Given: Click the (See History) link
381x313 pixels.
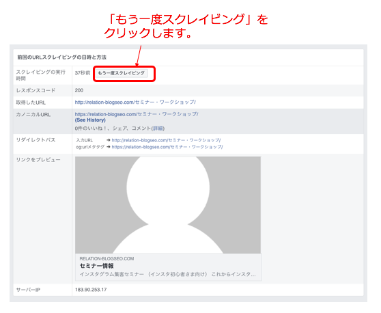Looking at the screenshot, I should (x=90, y=120).
